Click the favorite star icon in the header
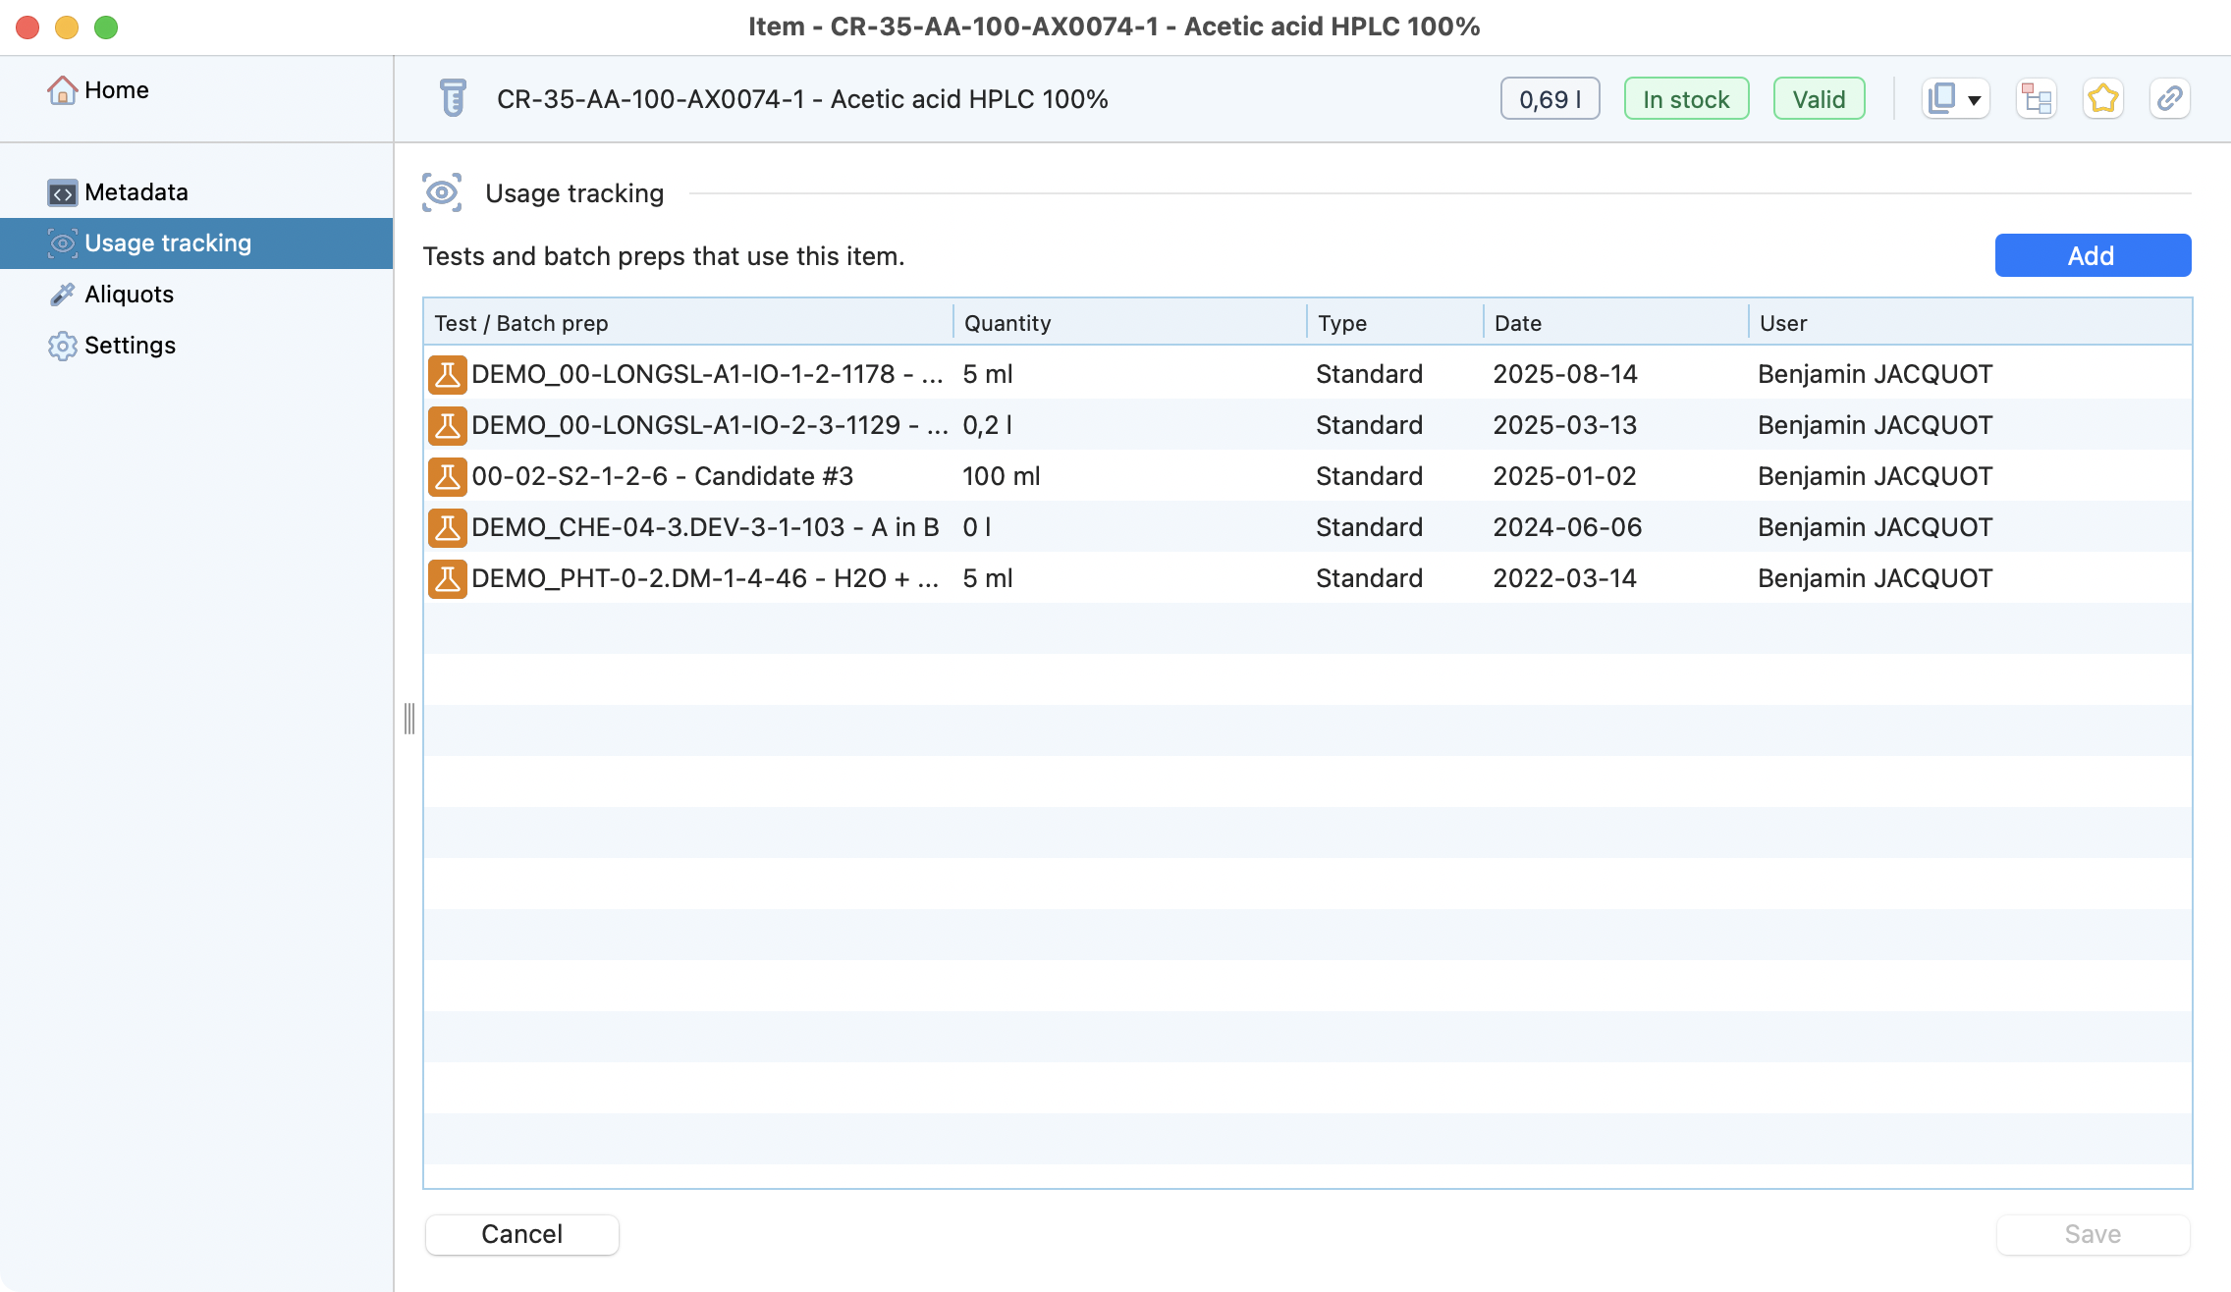The width and height of the screenshot is (2231, 1292). point(2102,99)
